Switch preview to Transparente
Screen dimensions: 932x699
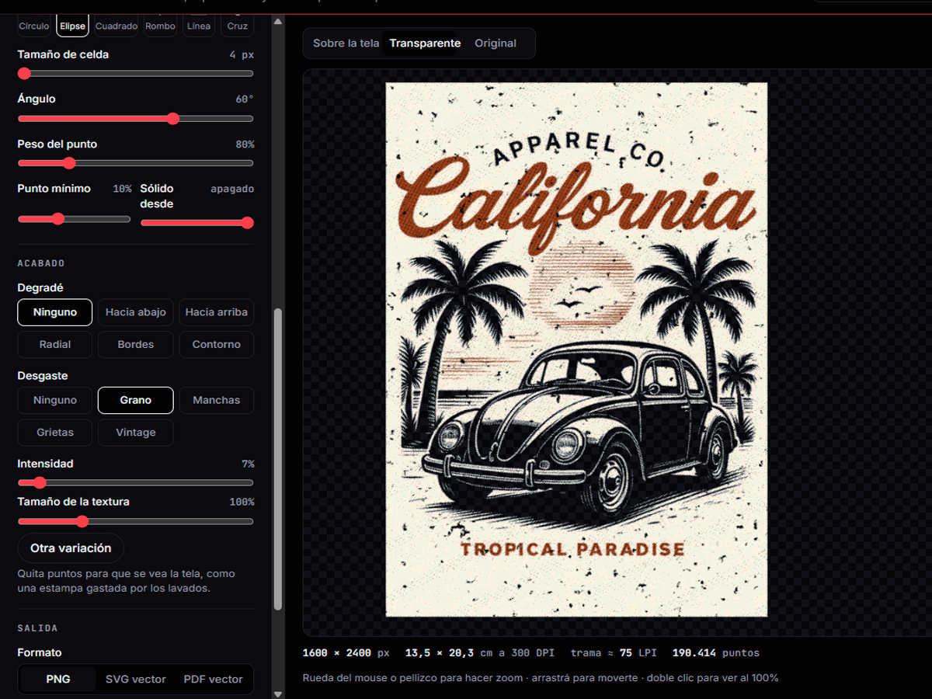pyautogui.click(x=426, y=43)
